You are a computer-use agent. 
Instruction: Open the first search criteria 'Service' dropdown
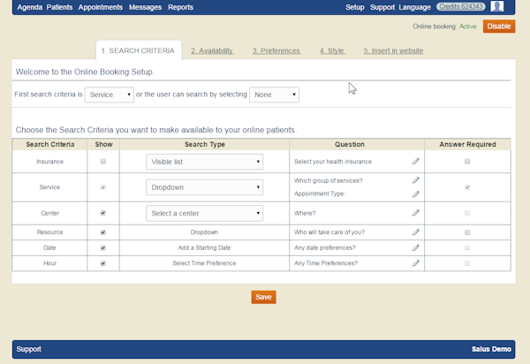[x=110, y=95]
